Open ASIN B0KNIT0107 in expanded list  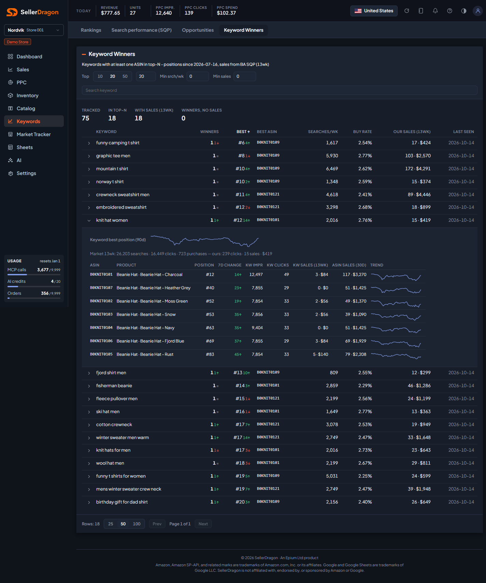click(x=101, y=288)
